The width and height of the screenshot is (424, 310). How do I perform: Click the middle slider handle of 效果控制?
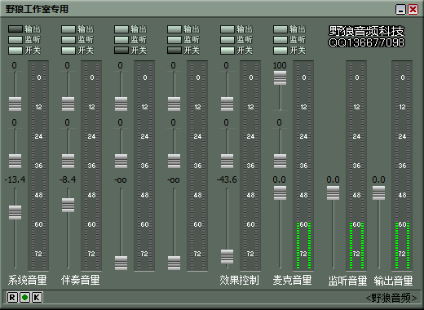click(227, 161)
